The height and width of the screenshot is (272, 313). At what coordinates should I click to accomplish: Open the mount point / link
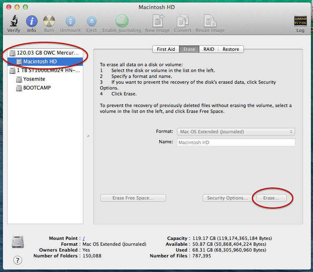coord(84,238)
